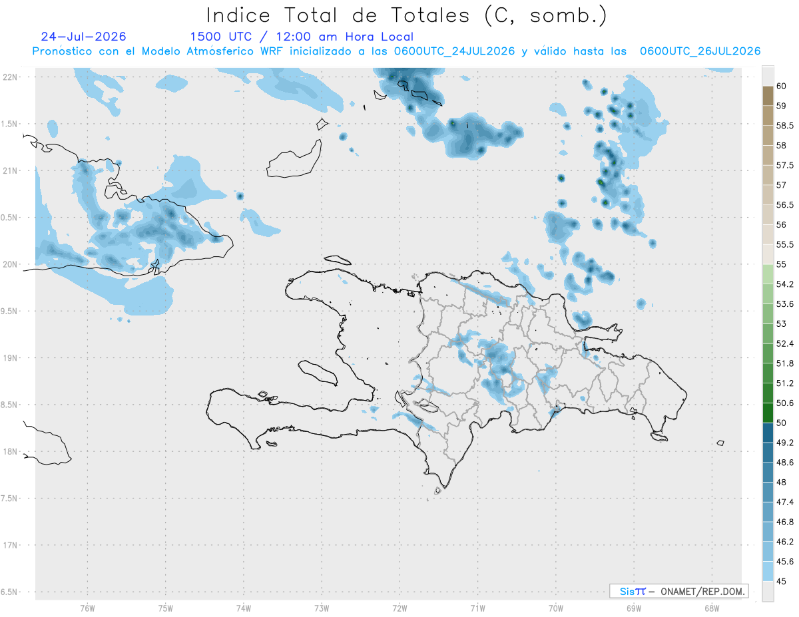
Task: Click the '72W' longitude label
Action: pos(400,608)
